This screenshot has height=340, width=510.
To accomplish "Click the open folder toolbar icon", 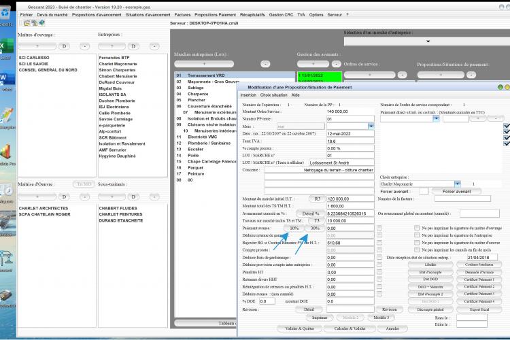I will (27, 23).
